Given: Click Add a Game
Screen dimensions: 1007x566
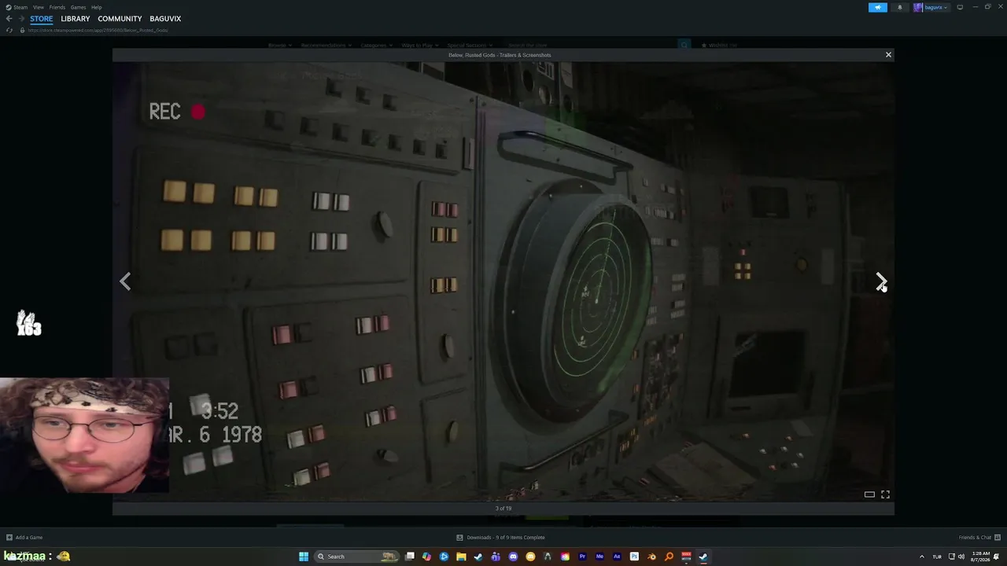Looking at the screenshot, I should click(24, 538).
